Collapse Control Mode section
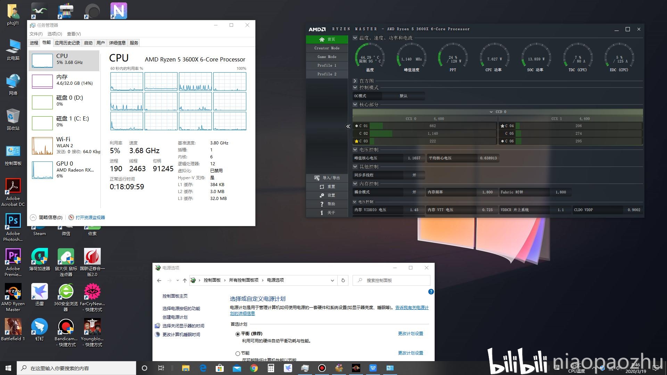667x375 pixels. 355,87
